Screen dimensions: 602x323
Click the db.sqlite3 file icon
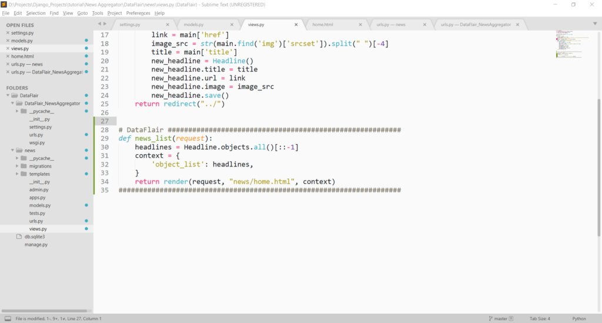pos(19,237)
